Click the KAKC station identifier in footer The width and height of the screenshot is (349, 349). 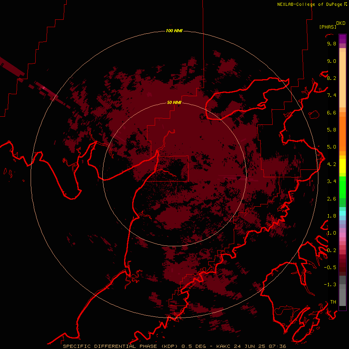(x=224, y=346)
